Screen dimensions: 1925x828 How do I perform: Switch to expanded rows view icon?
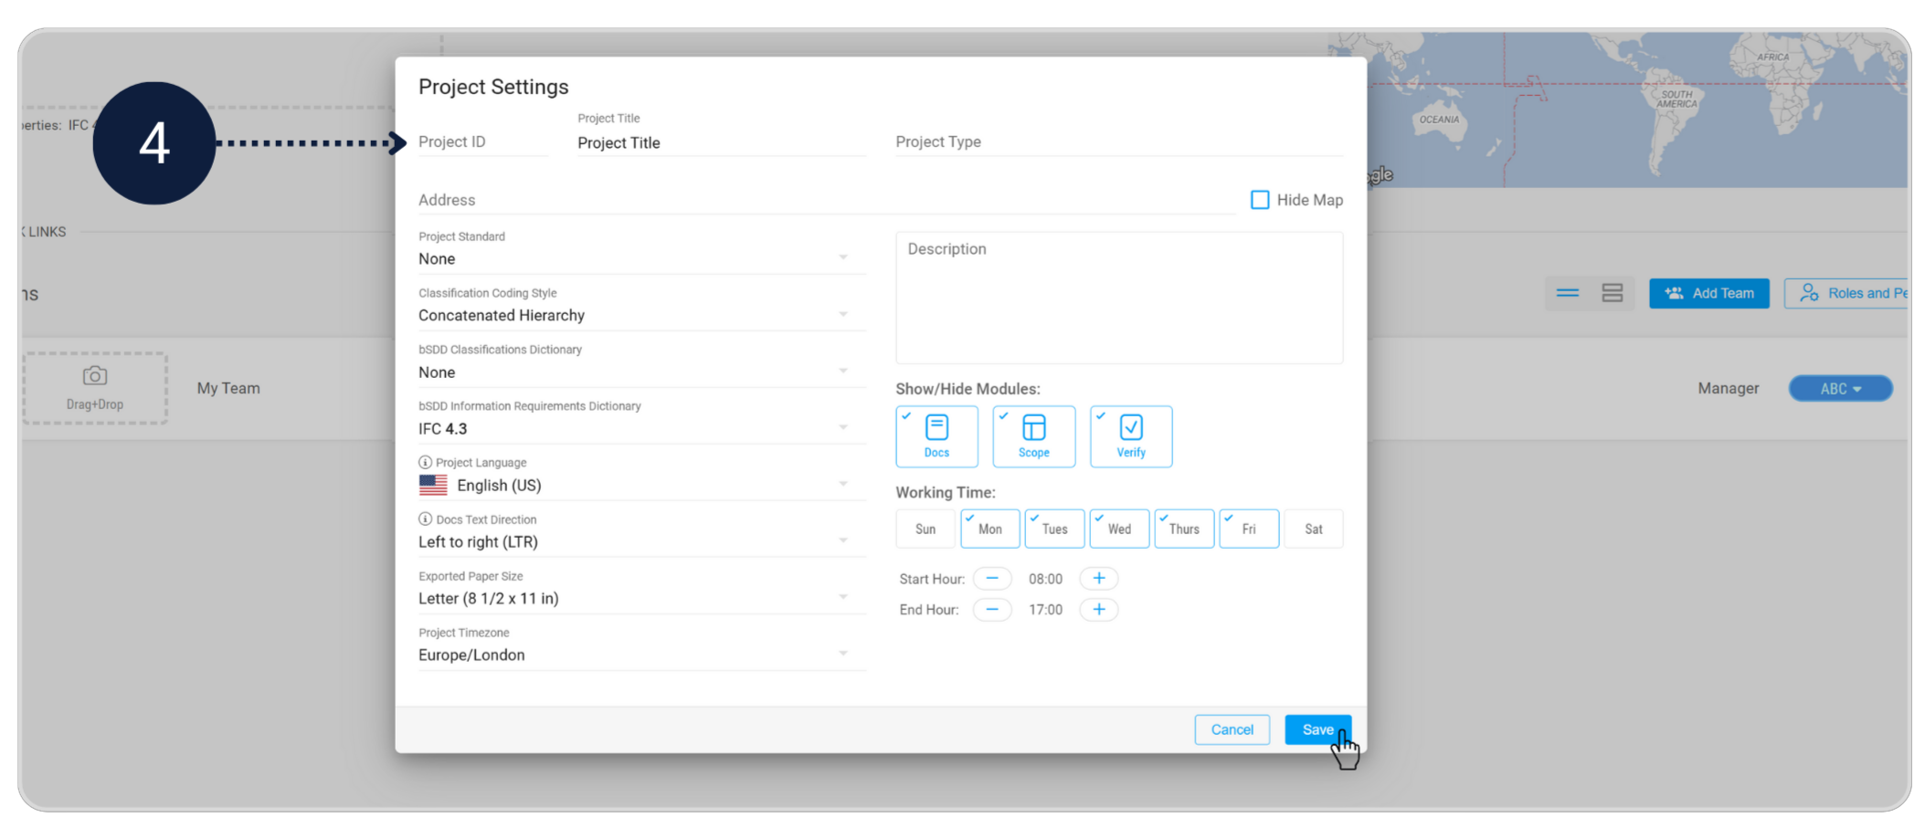tap(1612, 293)
